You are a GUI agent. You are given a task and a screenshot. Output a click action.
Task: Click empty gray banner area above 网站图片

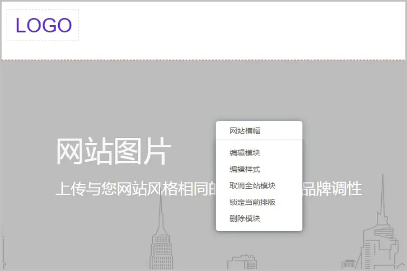(x=113, y=99)
